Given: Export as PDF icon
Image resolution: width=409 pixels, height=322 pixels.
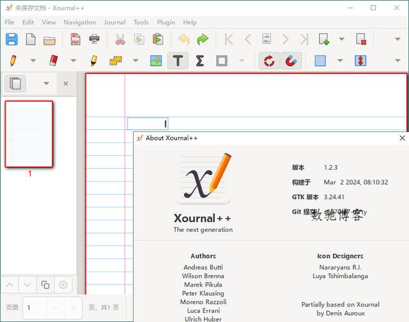Looking at the screenshot, I should pyautogui.click(x=75, y=39).
